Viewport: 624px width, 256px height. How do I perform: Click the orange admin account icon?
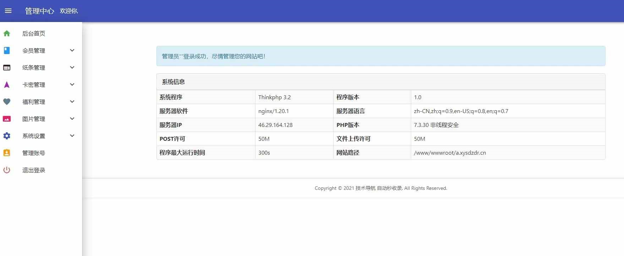7,153
